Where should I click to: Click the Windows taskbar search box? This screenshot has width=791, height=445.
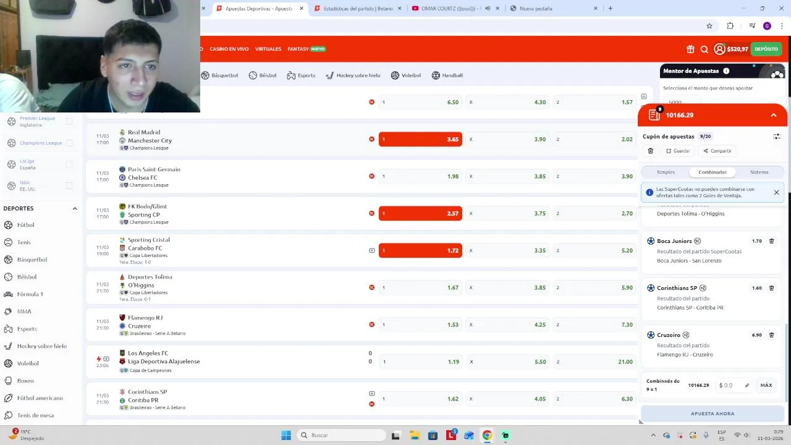click(x=341, y=435)
